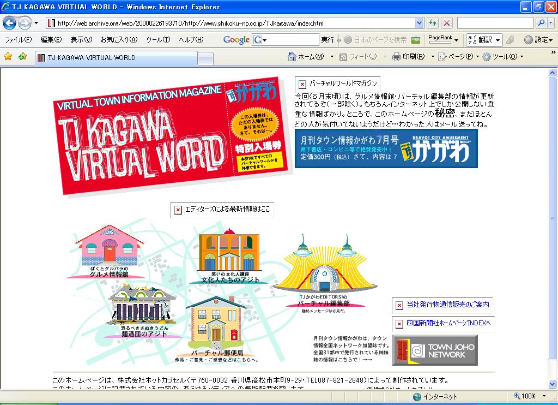Open the 表示(V) menu
The height and width of the screenshot is (405, 558).
81,40
